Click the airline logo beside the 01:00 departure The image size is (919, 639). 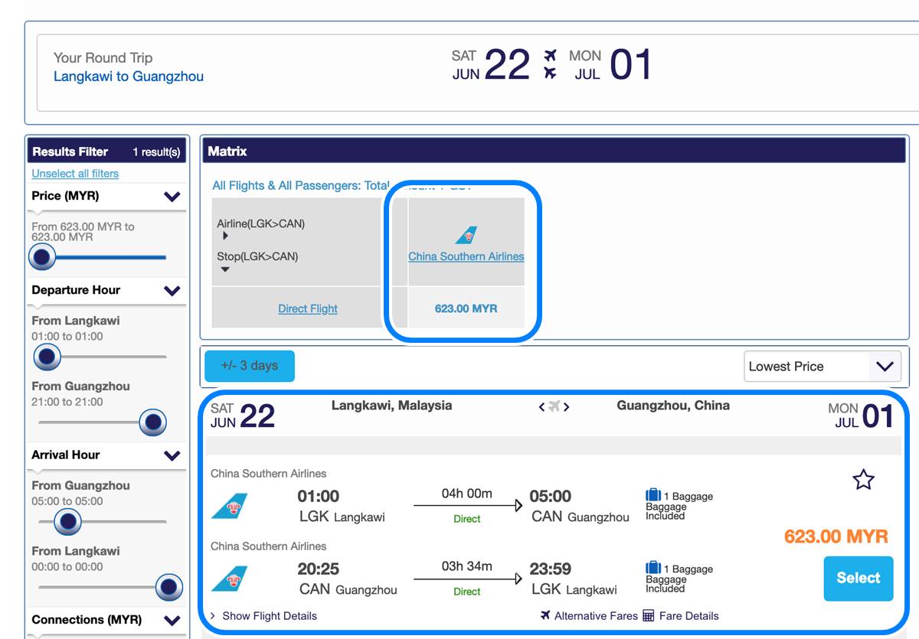point(229,506)
